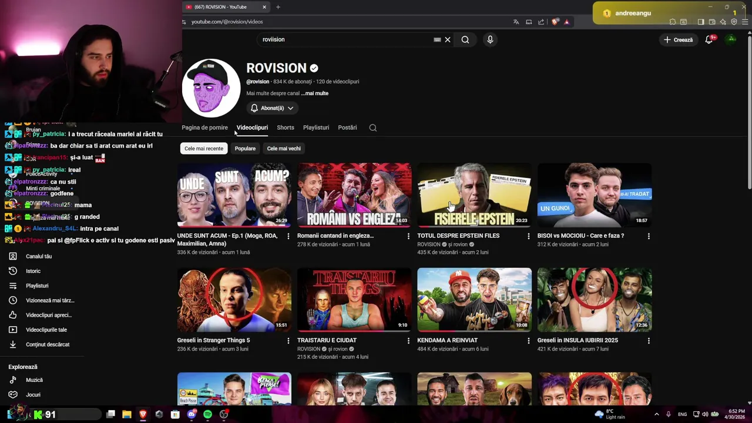752x423 pixels.
Task: Open UNDE SUNT ACUM Ep.1 thumbnail
Action: [x=234, y=195]
